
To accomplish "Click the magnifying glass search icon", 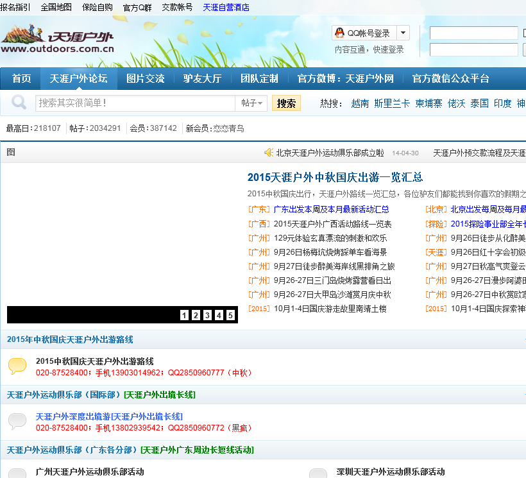I will [x=19, y=102].
